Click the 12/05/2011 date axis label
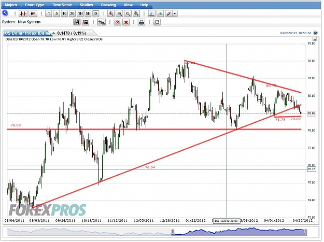This screenshot has width=324, height=242. point(144,221)
